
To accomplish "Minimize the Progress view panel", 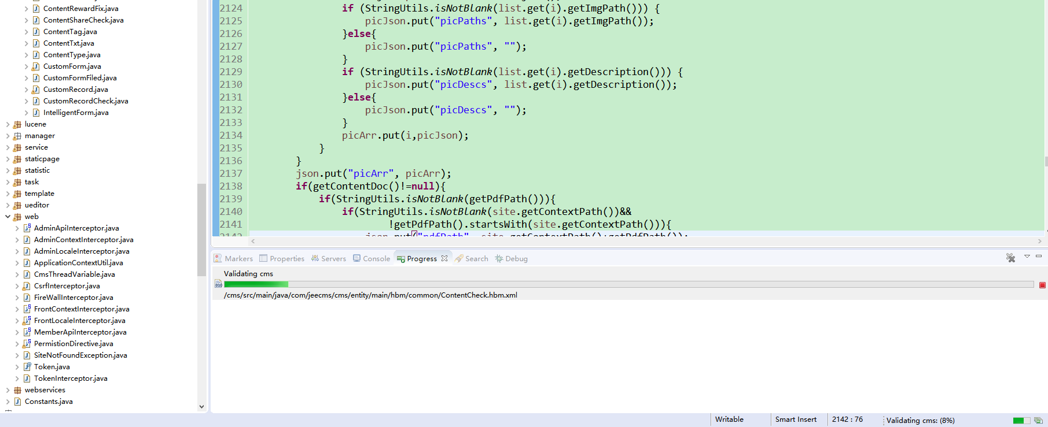I will 1039,256.
